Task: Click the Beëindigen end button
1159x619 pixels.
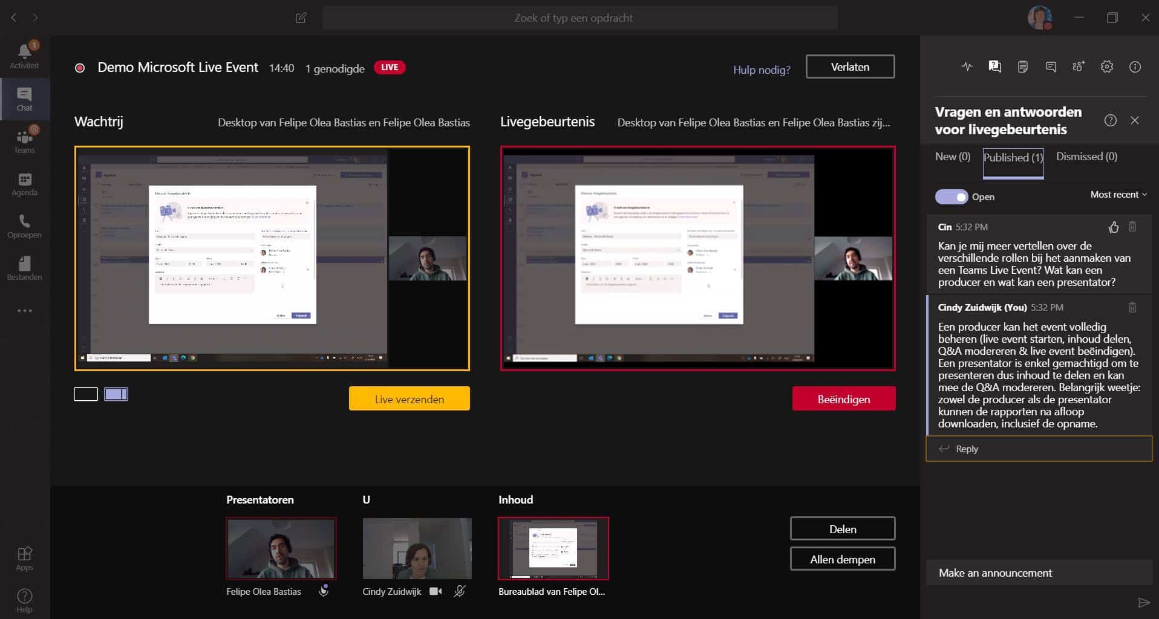Action: 844,399
